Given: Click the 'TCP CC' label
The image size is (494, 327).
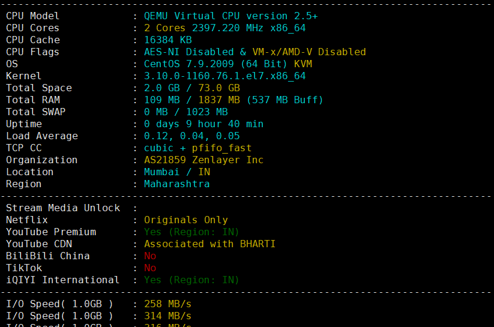Looking at the screenshot, I should pyautogui.click(x=23, y=148).
